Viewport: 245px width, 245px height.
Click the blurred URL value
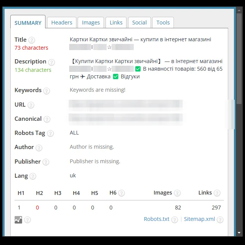coord(126,104)
